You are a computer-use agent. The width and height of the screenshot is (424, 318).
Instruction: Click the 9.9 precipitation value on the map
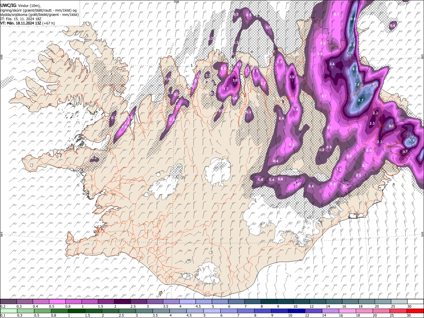tap(353, 19)
